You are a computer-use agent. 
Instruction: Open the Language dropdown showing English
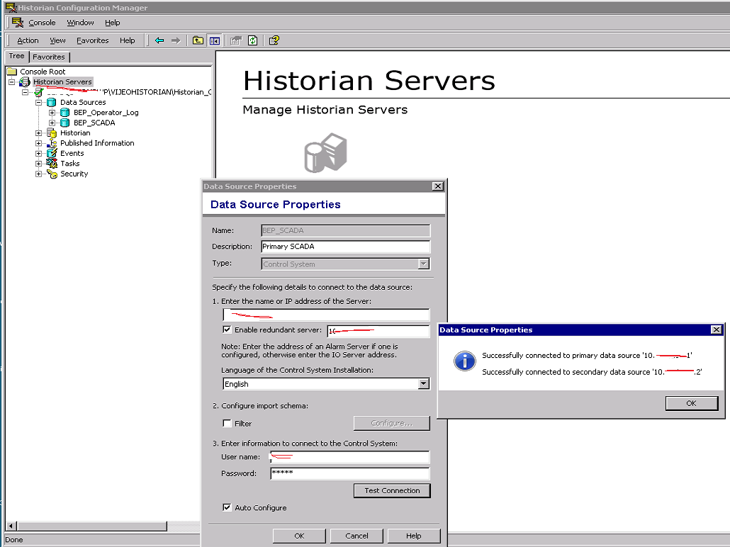click(x=424, y=383)
